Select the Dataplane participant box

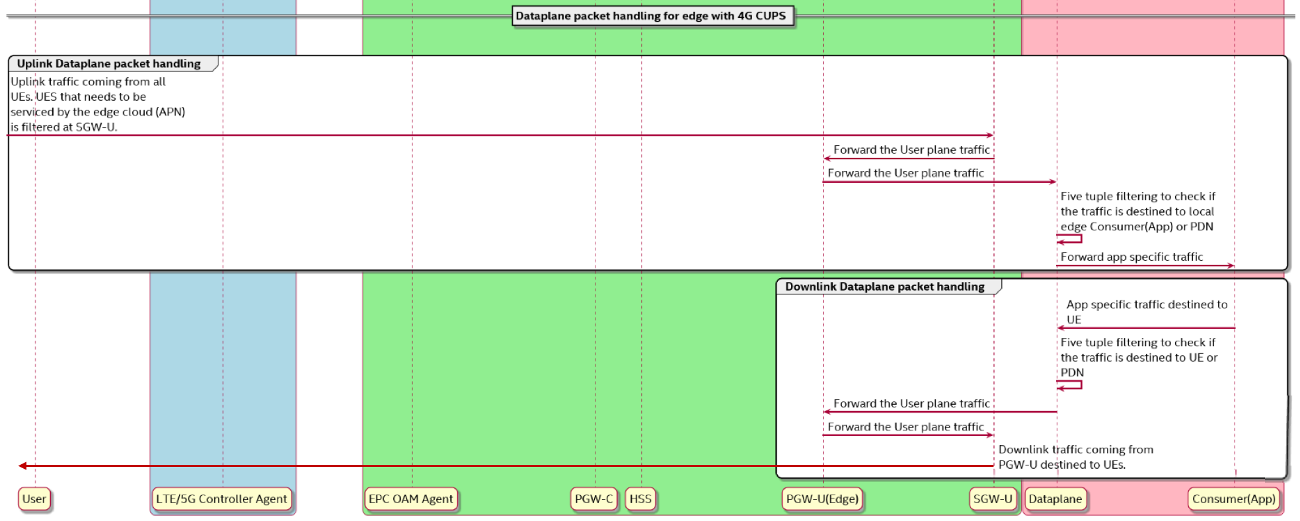tap(1055, 499)
